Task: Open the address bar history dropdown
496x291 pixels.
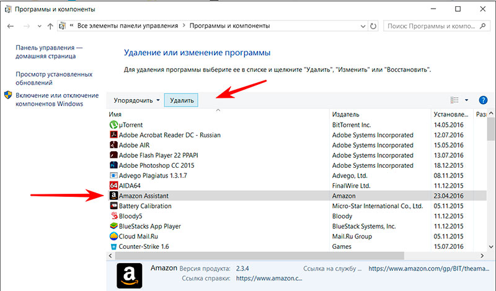Action: tap(363, 26)
